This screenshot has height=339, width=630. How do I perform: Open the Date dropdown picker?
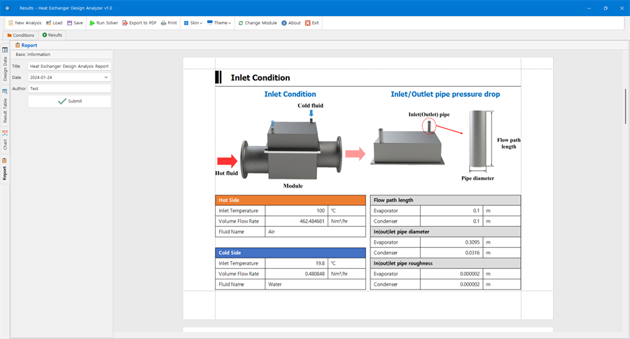point(106,77)
